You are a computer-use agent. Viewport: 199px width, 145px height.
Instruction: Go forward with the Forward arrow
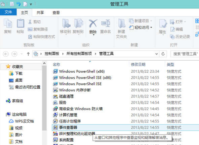click(14, 54)
